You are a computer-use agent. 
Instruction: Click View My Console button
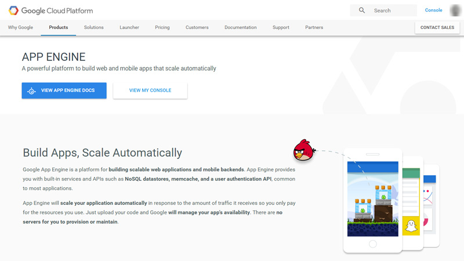pos(150,90)
